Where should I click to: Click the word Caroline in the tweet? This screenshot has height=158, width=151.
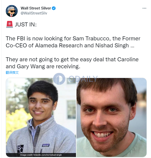pyautogui.click(x=128, y=59)
